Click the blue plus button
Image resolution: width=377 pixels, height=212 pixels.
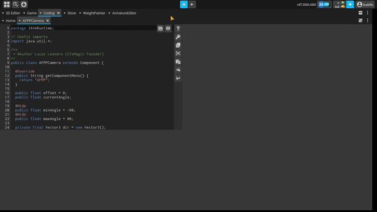(350, 4)
